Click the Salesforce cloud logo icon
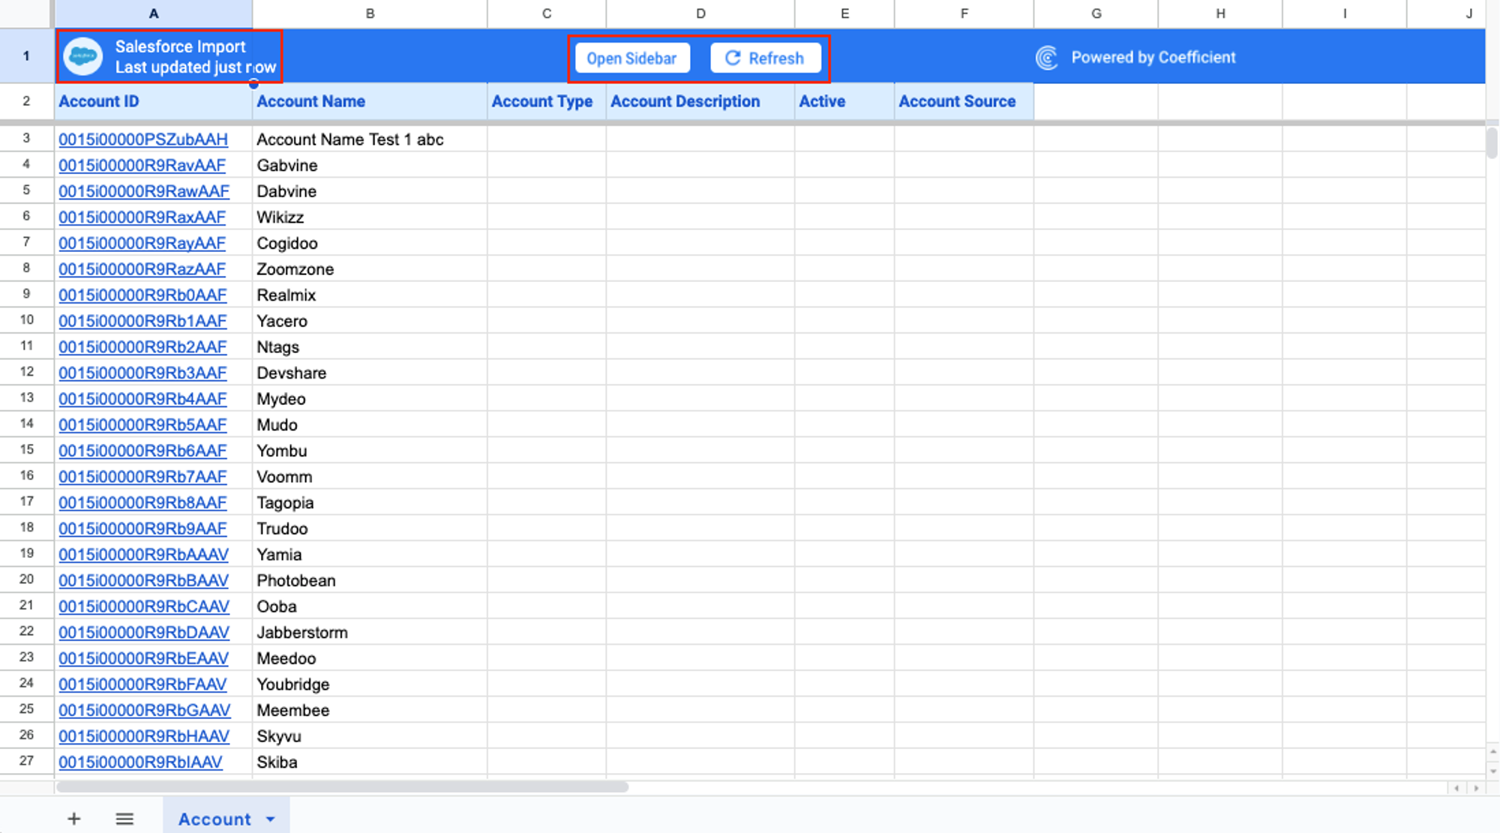Viewport: 1500px width, 833px height. [x=82, y=56]
